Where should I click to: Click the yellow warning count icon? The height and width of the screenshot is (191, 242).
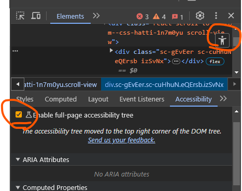(x=156, y=17)
